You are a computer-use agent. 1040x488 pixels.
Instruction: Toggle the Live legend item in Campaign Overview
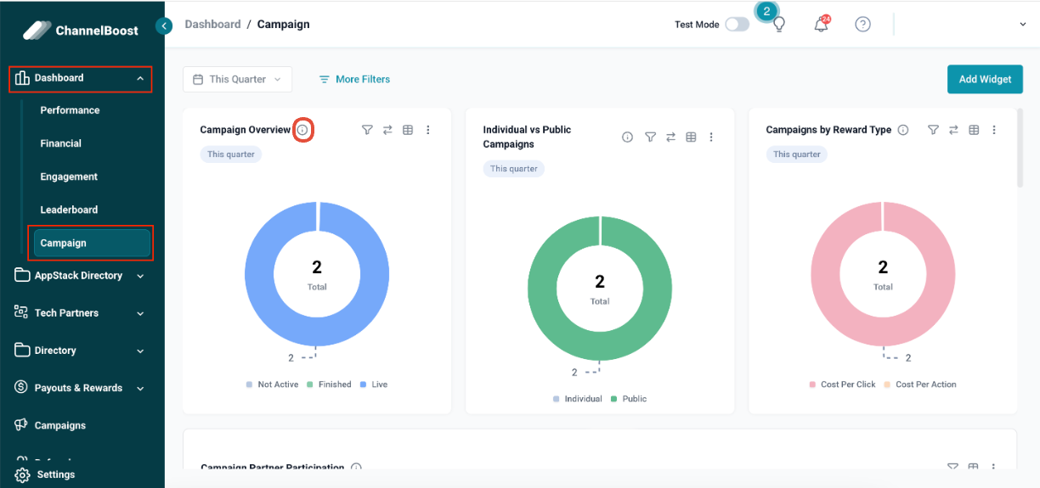[x=374, y=384]
